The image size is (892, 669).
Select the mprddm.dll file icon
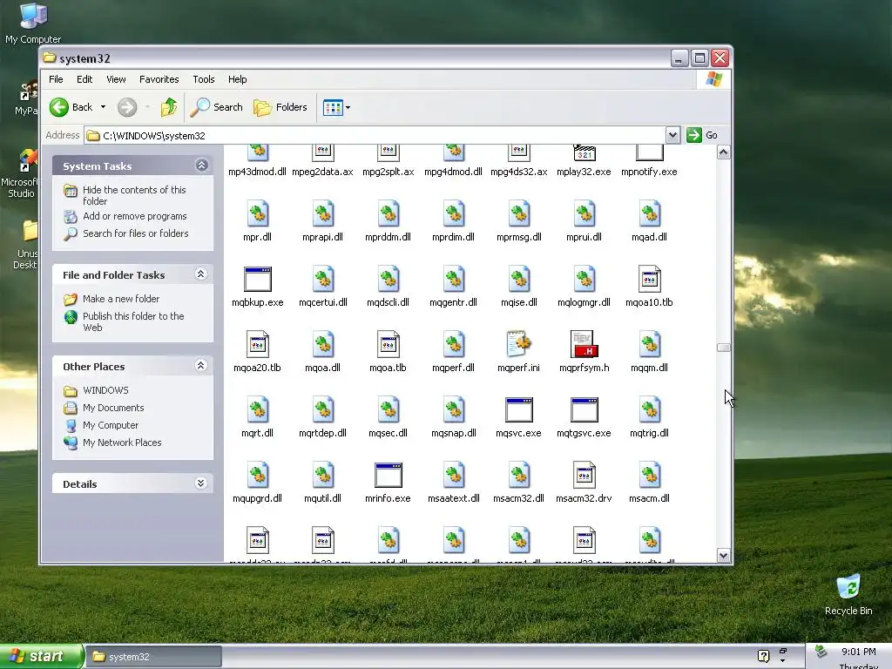(388, 214)
